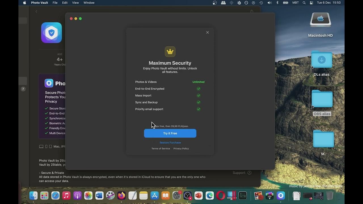Open Safari from the Dock
Image resolution: width=363 pixels, height=204 pixels.
(55, 195)
